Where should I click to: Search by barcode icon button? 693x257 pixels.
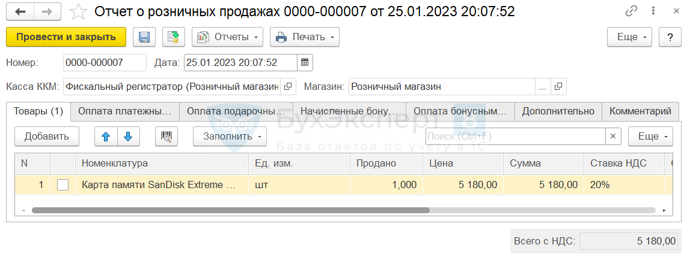coord(166,136)
